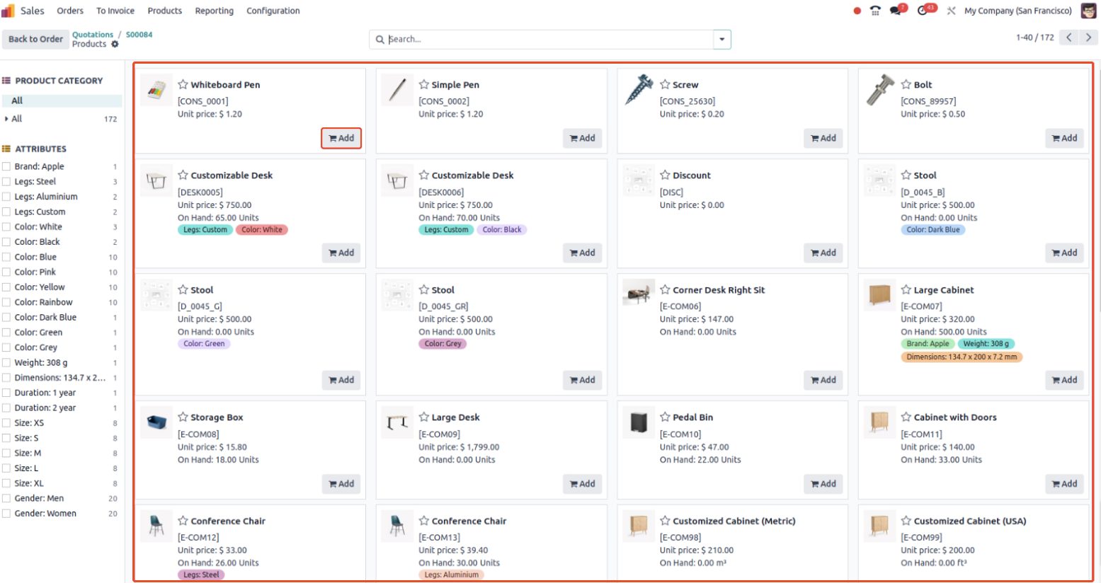1101x583 pixels.
Task: Favorite the Whiteboard Pen with its star
Action: pos(183,84)
